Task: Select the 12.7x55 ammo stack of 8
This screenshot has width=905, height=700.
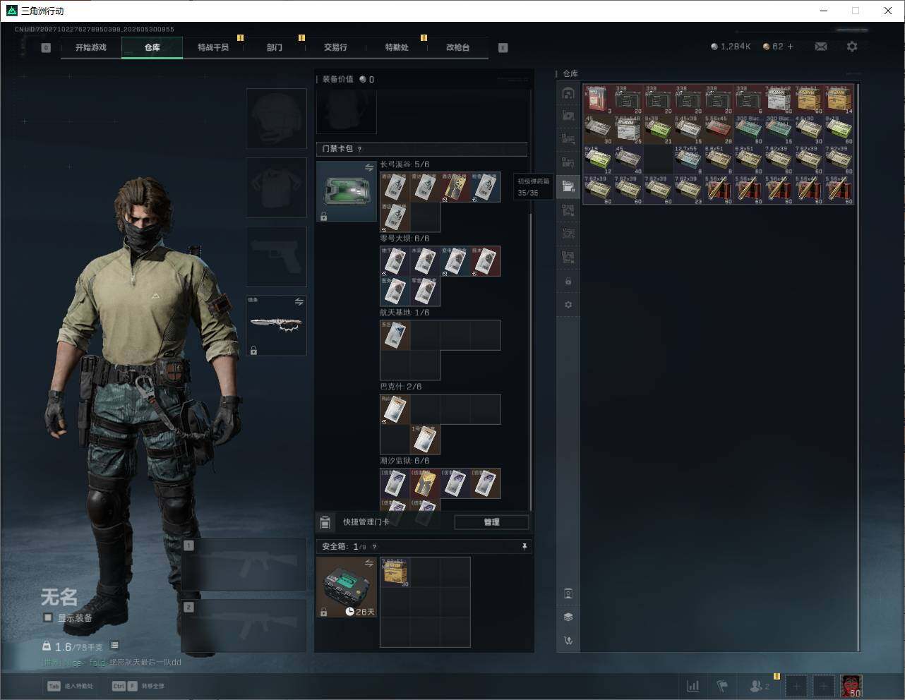Action: pos(688,159)
